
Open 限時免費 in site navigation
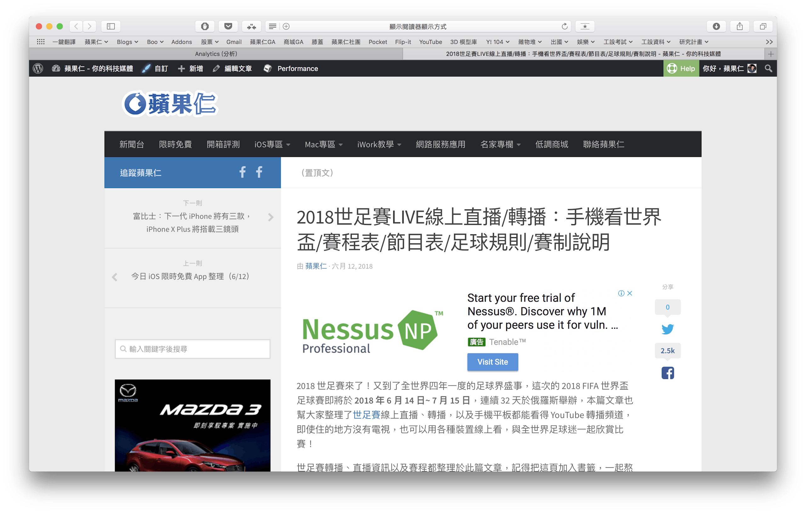[x=175, y=144]
